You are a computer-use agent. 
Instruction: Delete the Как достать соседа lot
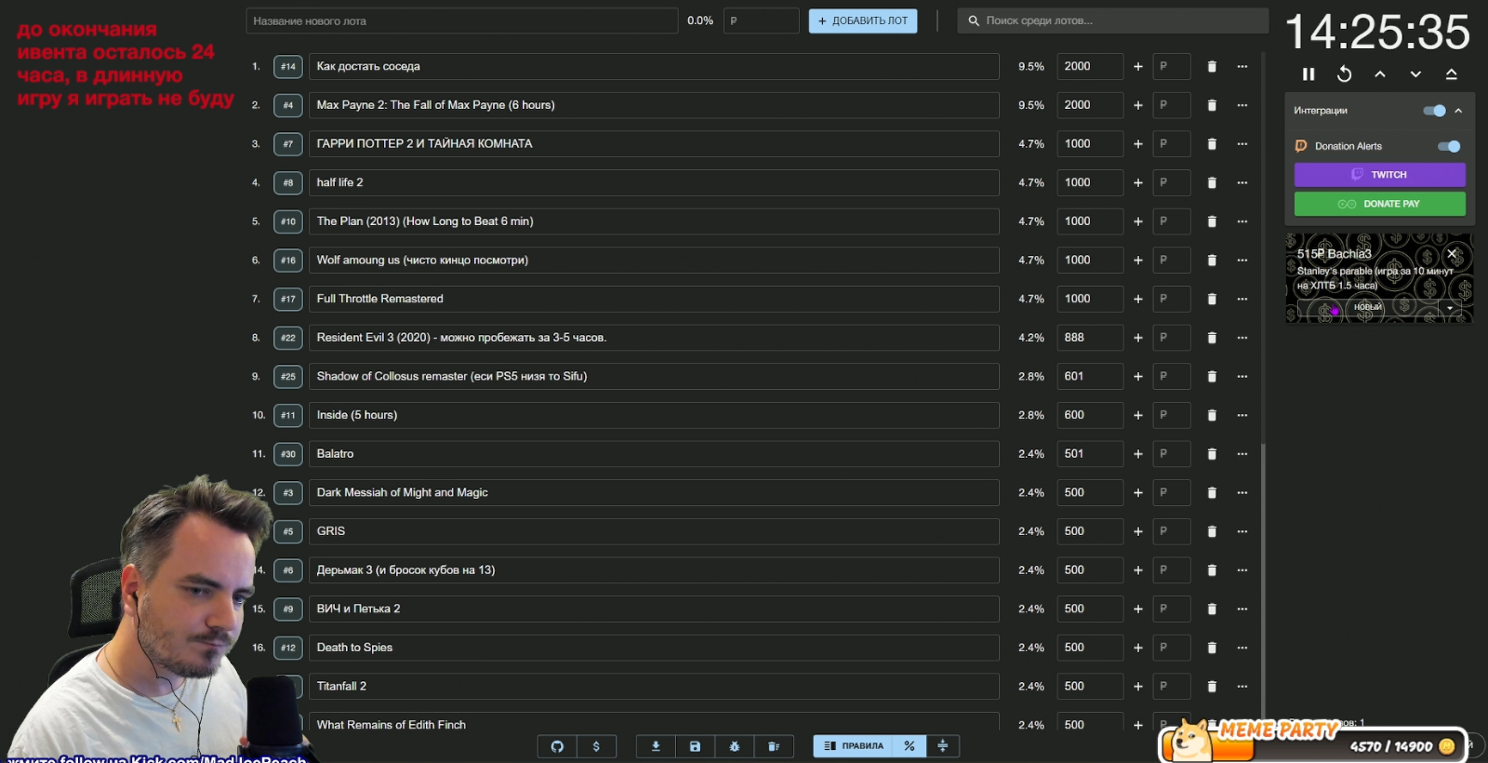click(x=1212, y=66)
